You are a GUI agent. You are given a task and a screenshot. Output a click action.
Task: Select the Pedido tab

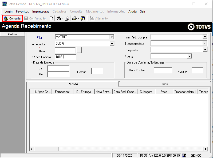[73, 84]
